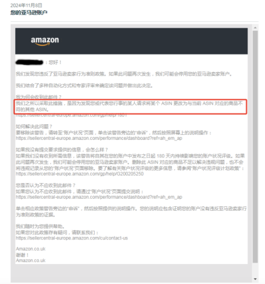Image resolution: width=265 pixels, height=284 pixels.
Task: Click the blacked-out recipient name
Action: (30, 62)
